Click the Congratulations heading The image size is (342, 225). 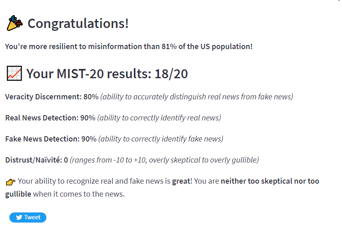click(x=78, y=23)
